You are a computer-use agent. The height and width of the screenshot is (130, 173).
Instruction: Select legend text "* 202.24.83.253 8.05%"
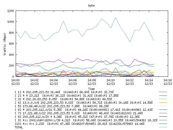(40, 99)
